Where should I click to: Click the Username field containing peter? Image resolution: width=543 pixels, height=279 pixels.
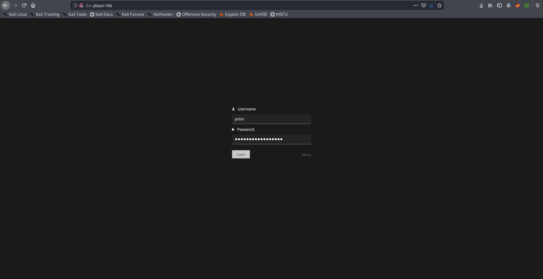click(271, 119)
